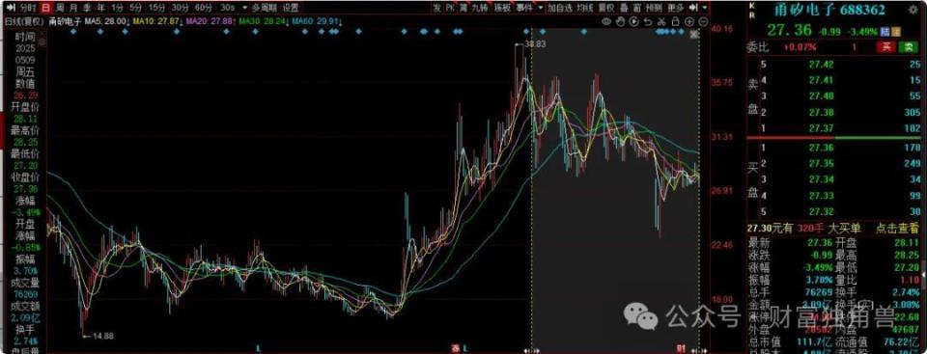927x354 pixels.
Task: Click the 预测 forecast button
Action: pyautogui.click(x=654, y=8)
